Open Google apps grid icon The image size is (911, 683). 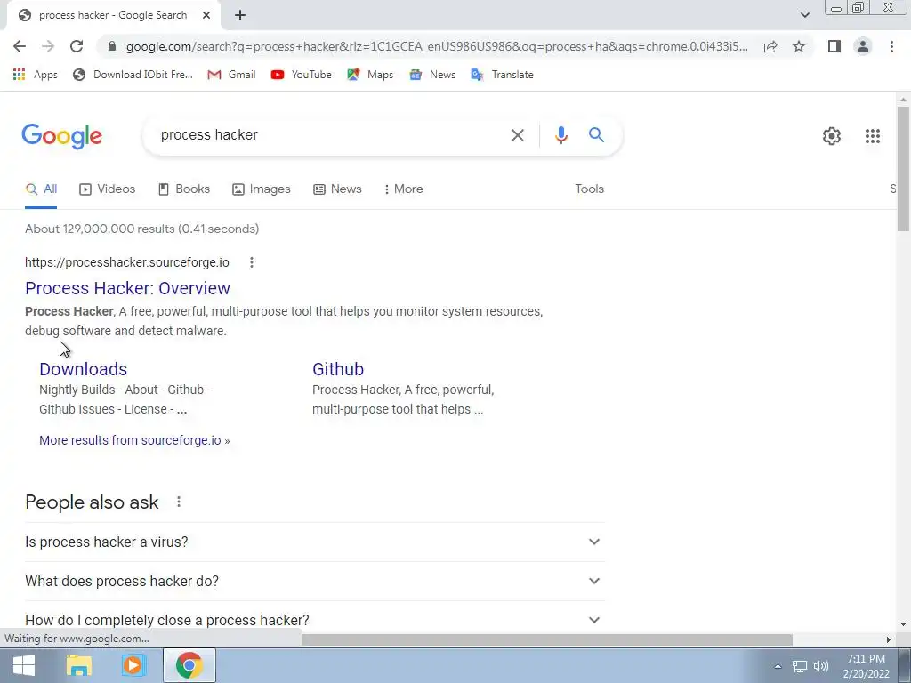[x=872, y=136]
